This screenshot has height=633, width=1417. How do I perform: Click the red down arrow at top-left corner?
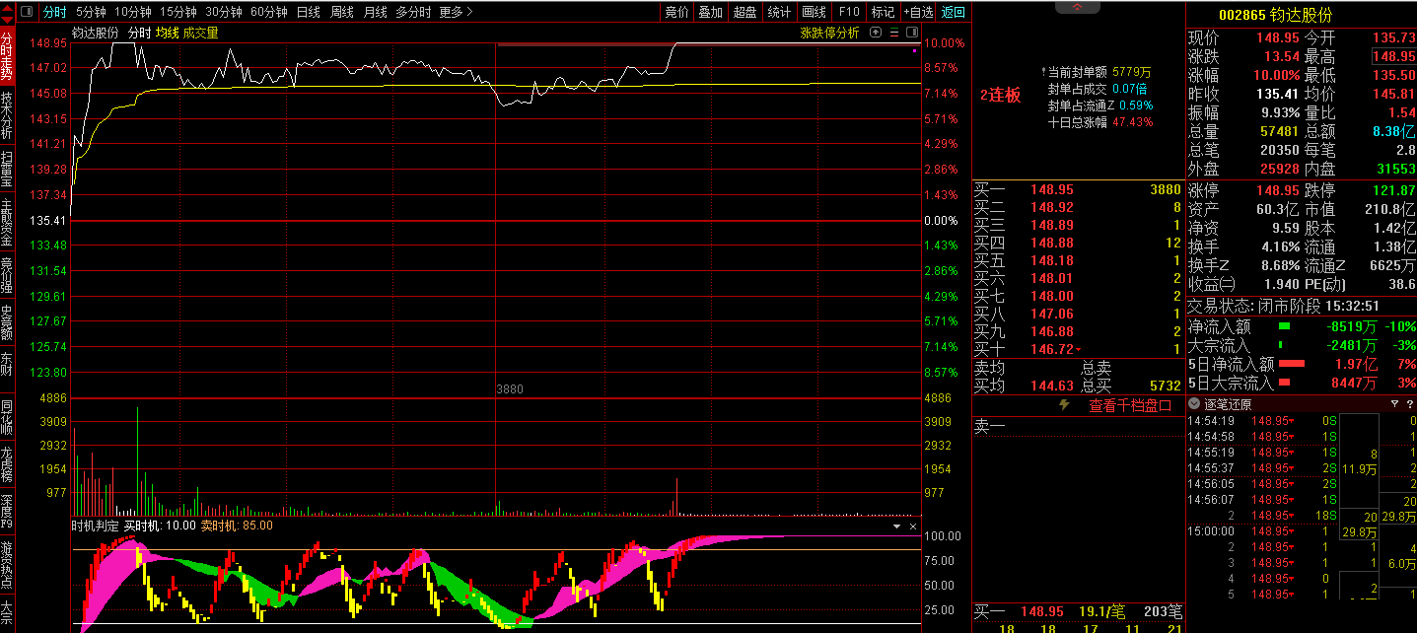(x=7, y=18)
